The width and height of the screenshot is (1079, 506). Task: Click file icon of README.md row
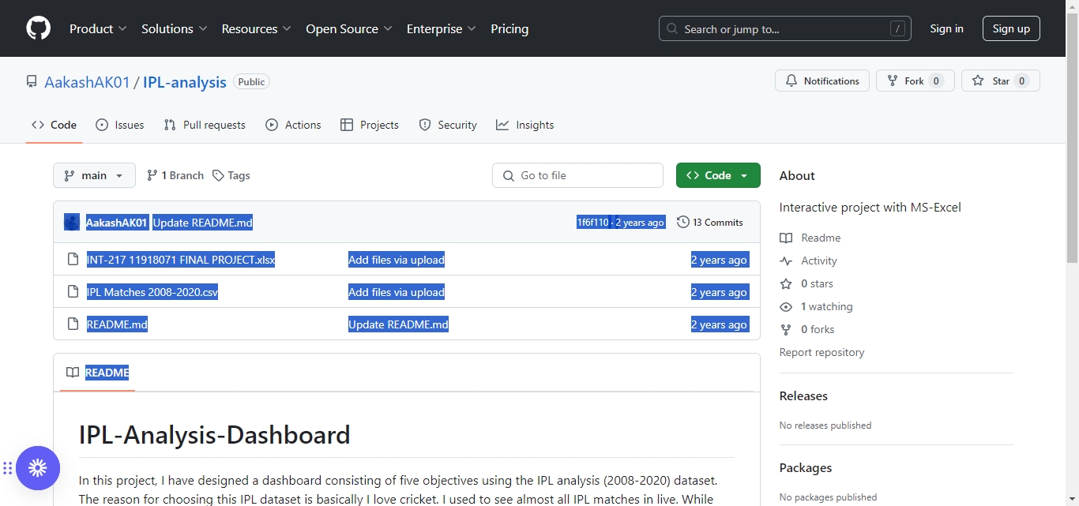pos(73,324)
